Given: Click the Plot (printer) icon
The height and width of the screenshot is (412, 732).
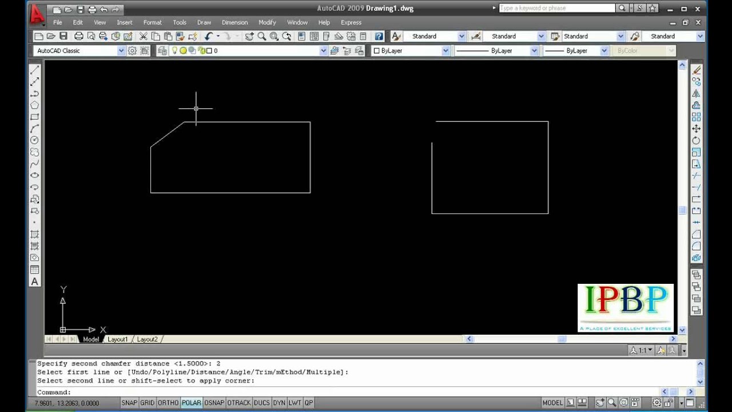Looking at the screenshot, I should pos(79,36).
